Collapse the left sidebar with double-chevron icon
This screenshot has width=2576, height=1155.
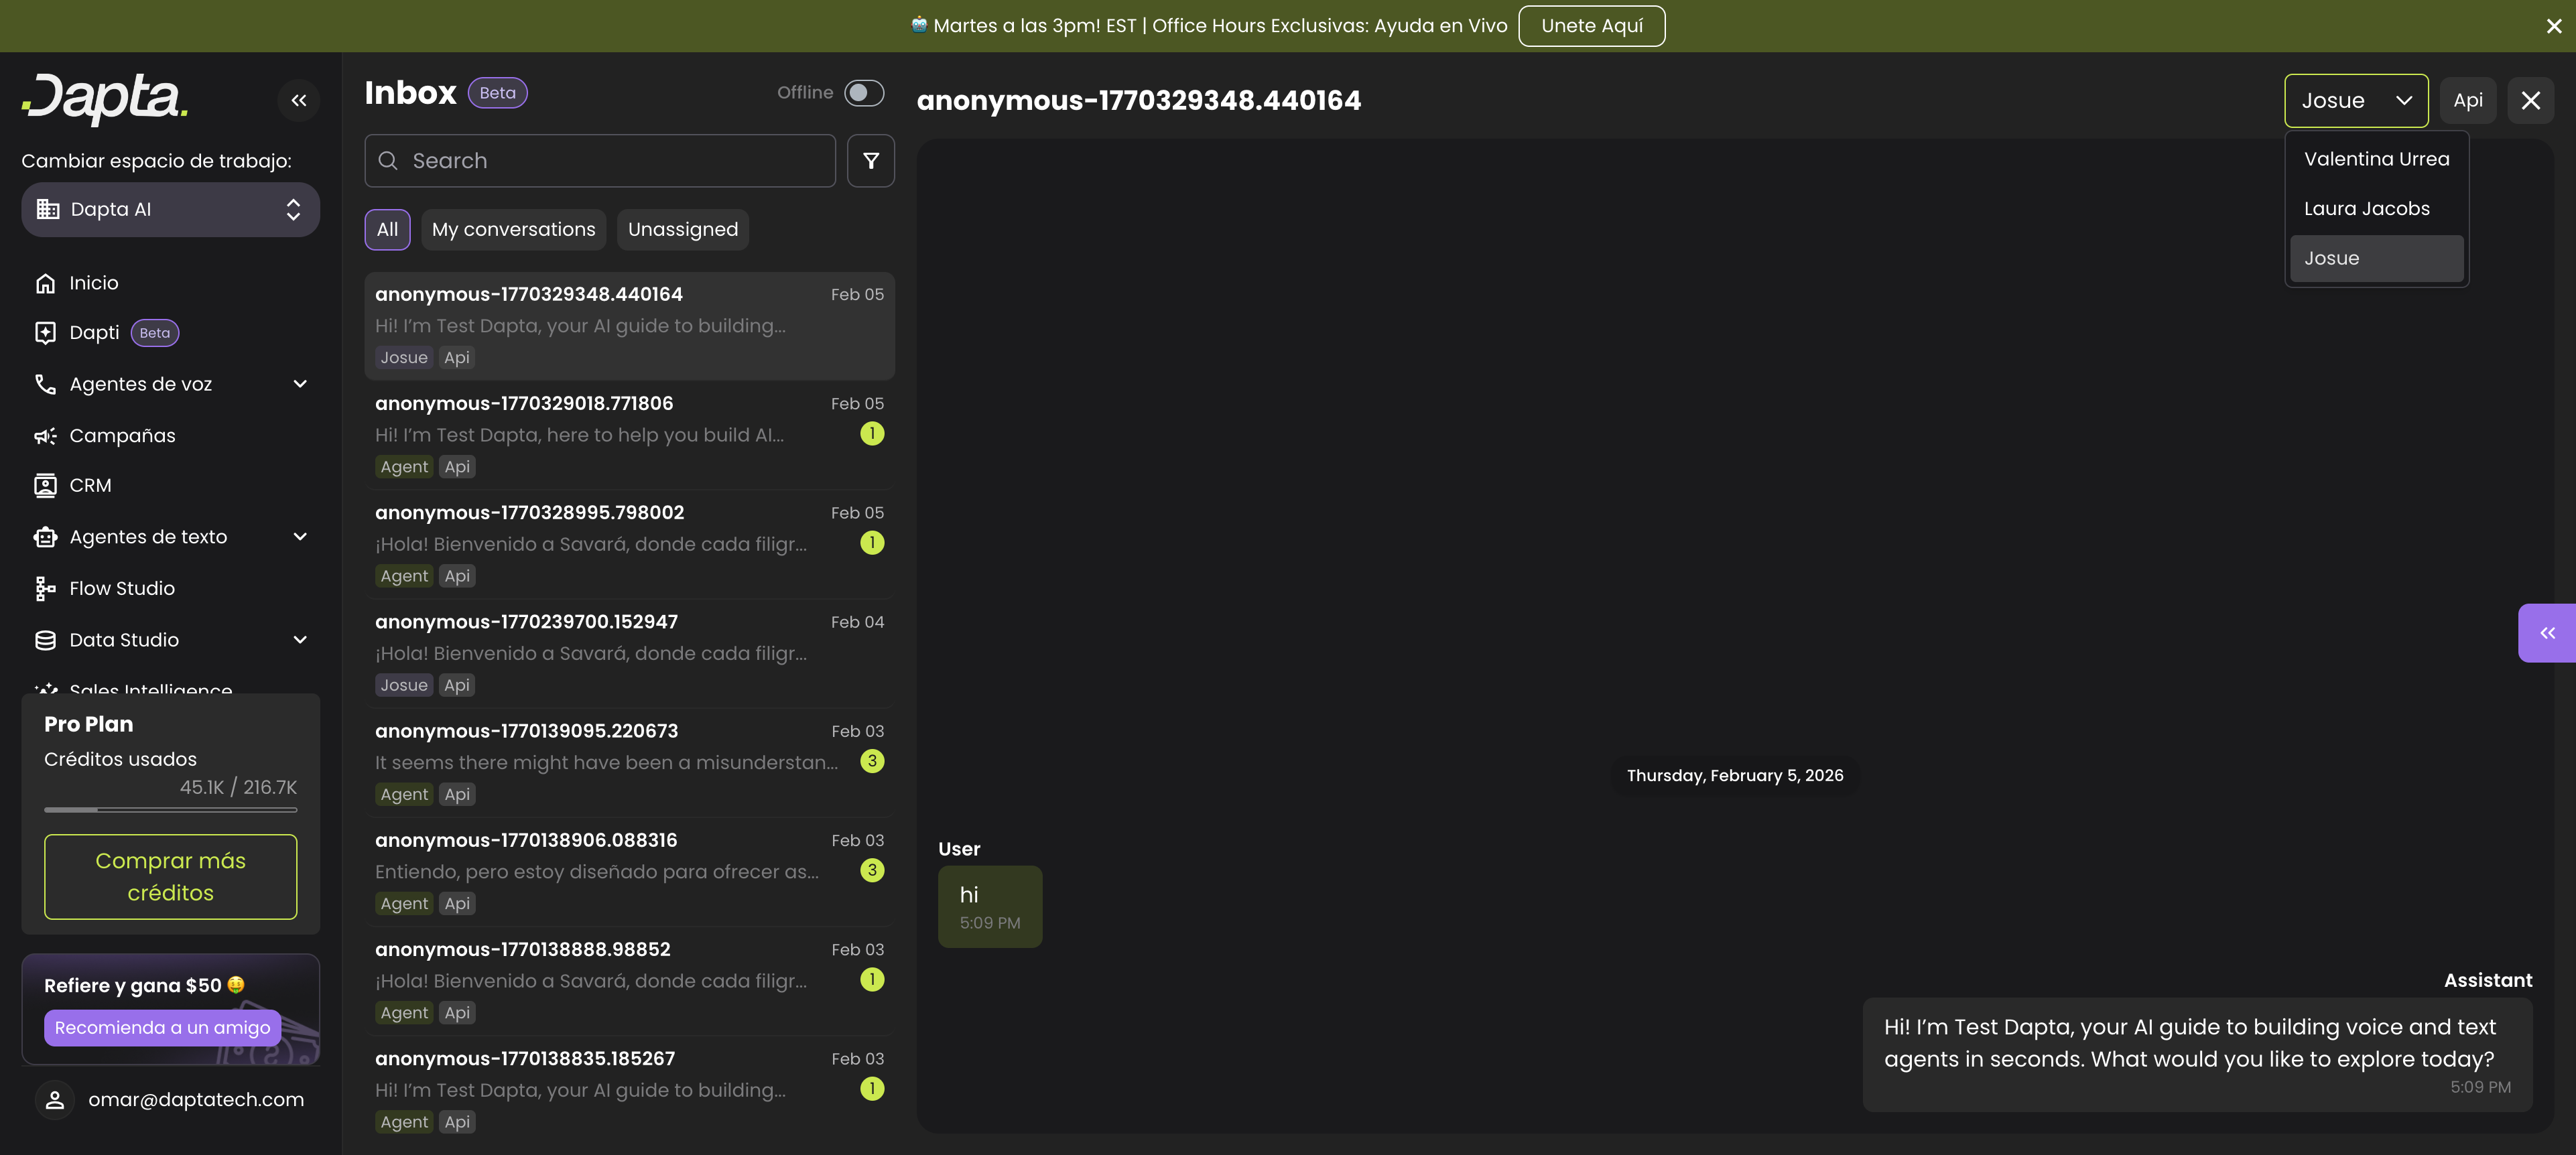pos(298,100)
